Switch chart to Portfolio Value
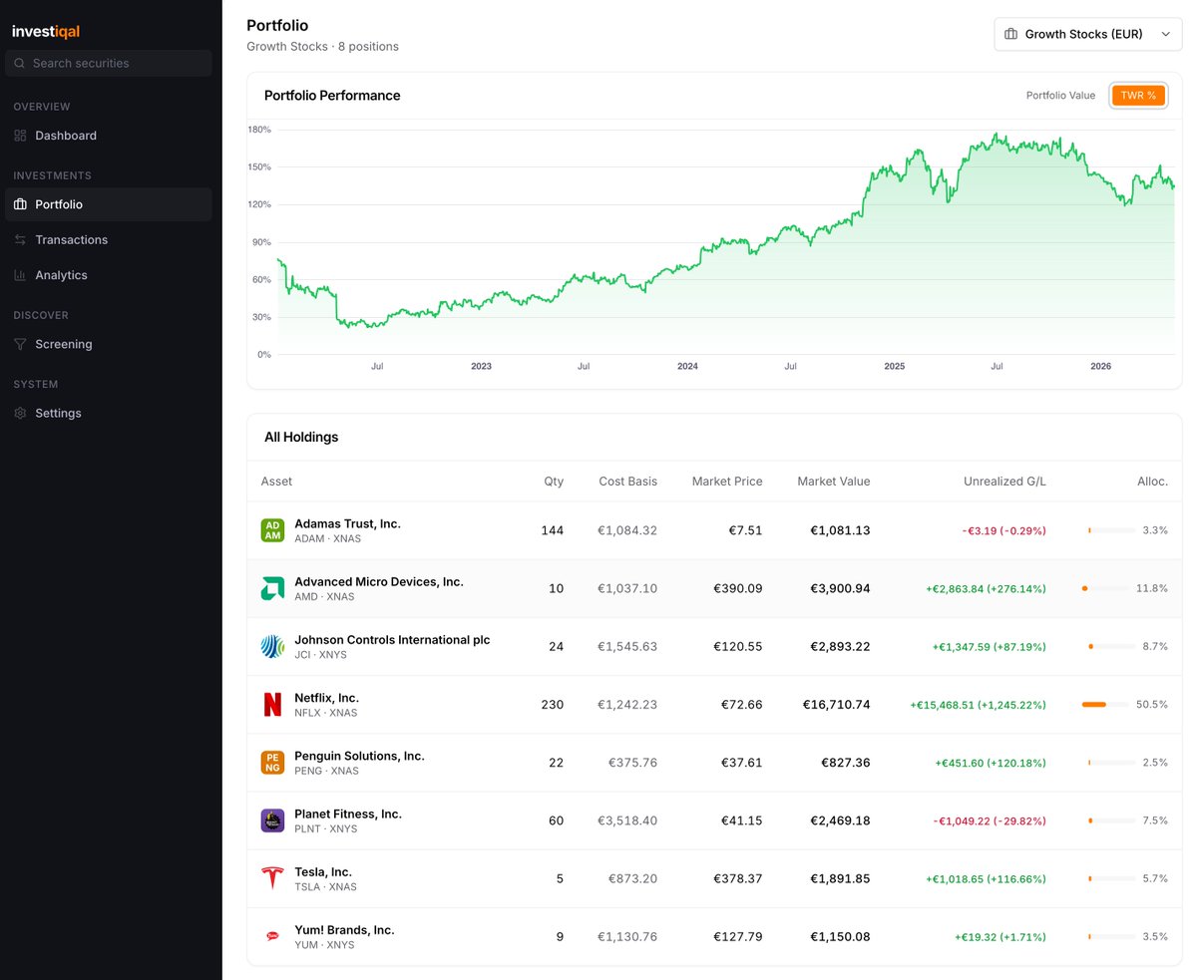This screenshot has height=980, width=1197. [x=1060, y=96]
